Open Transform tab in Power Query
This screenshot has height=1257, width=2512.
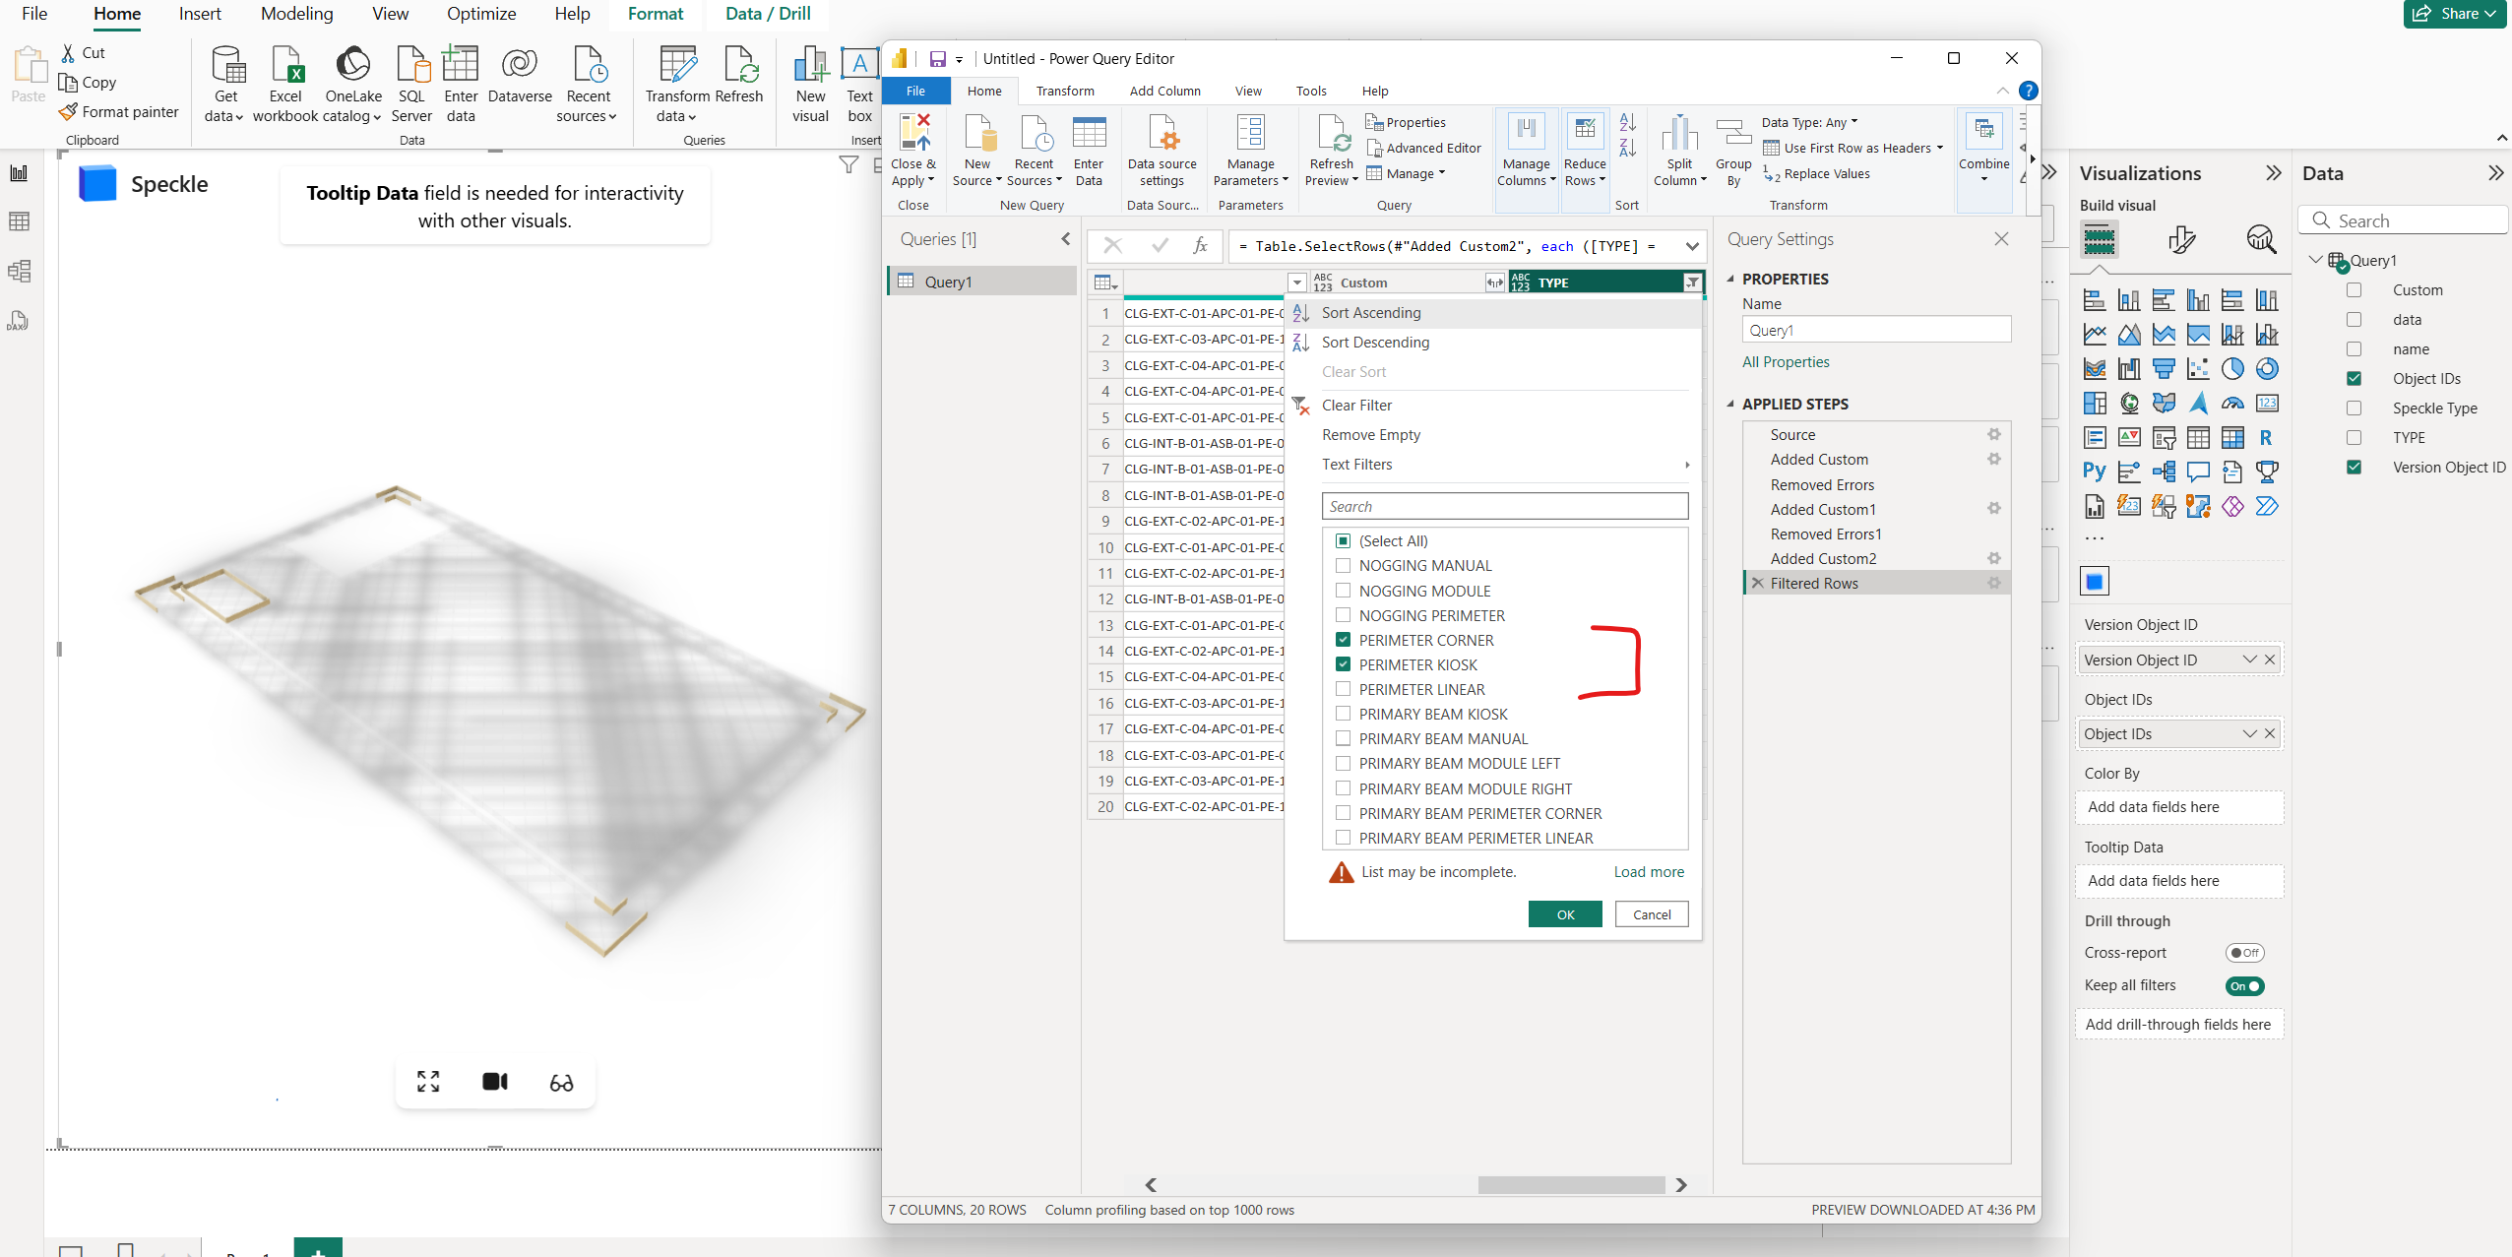coord(1065,91)
